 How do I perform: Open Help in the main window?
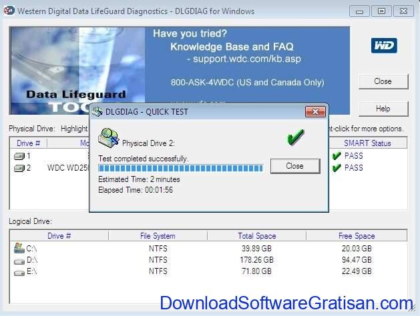pos(383,109)
